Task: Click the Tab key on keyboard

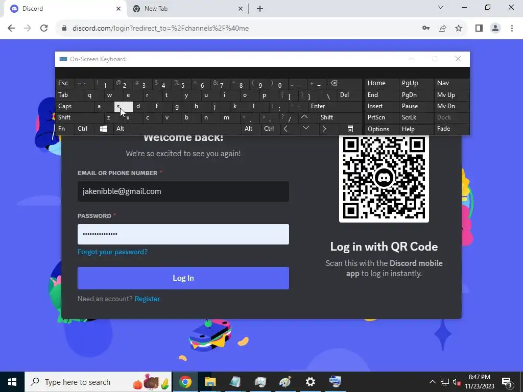Action: pyautogui.click(x=69, y=95)
